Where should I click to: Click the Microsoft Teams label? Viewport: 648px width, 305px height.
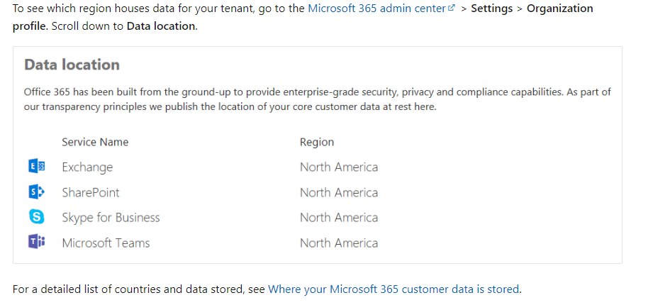(106, 243)
